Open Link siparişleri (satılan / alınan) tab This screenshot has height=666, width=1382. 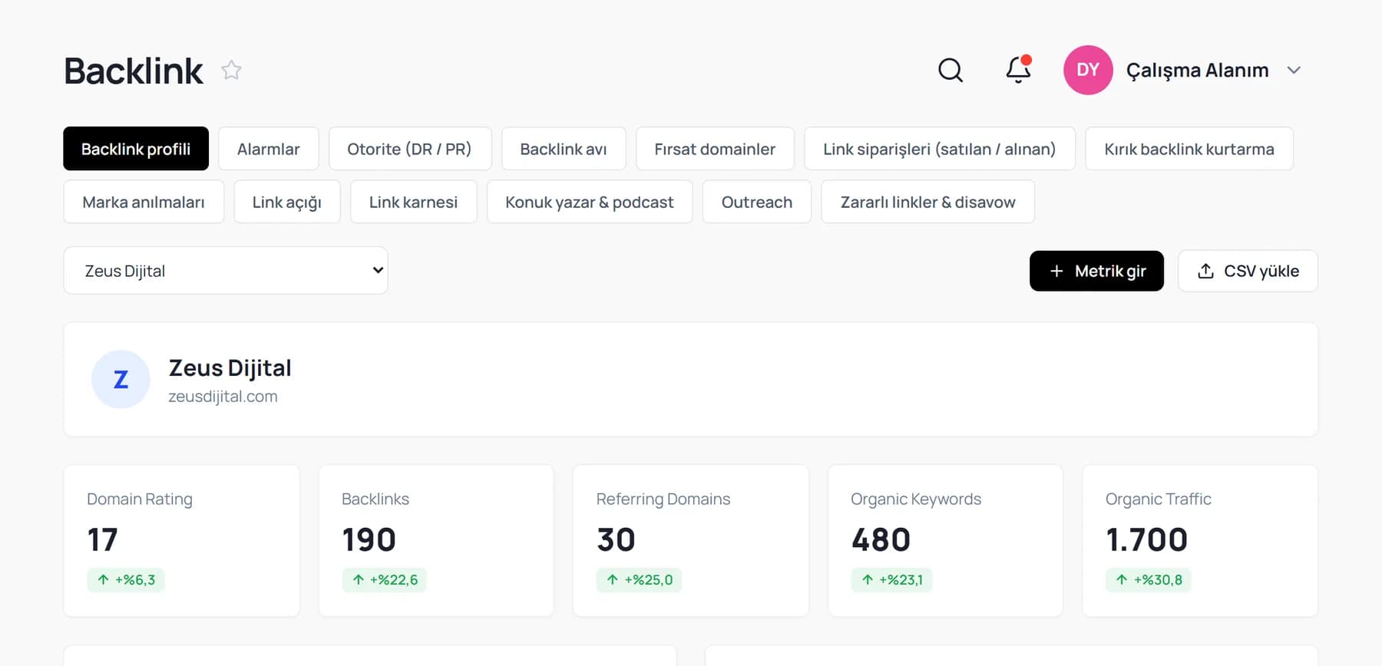pos(940,149)
